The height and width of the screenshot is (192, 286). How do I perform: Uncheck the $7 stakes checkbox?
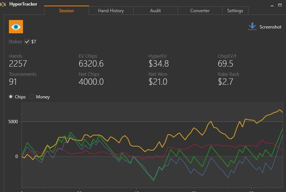(x=27, y=41)
